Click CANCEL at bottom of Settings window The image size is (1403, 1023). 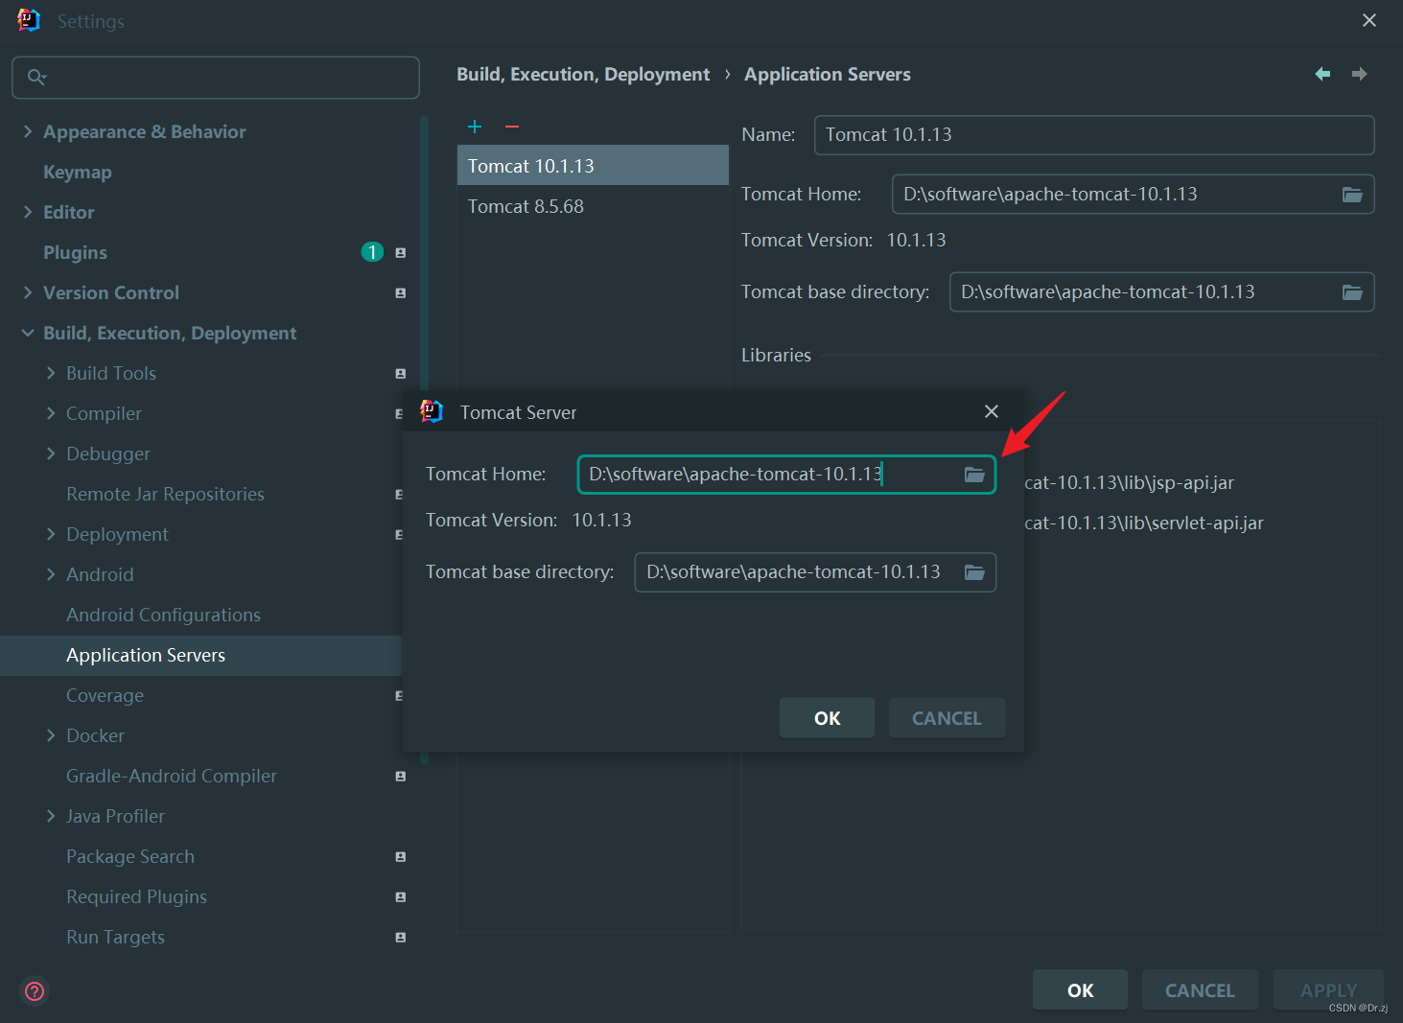tap(1200, 990)
